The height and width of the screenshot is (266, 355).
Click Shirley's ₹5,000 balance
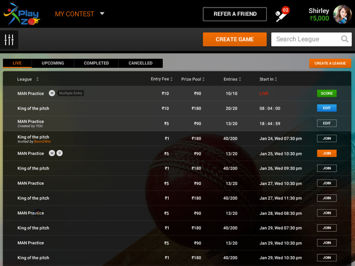(x=319, y=18)
